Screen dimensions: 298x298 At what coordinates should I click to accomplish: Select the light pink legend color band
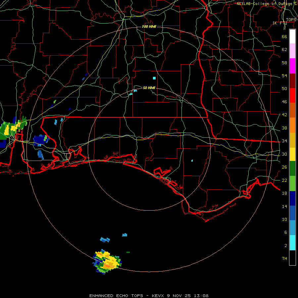pyautogui.click(x=292, y=51)
